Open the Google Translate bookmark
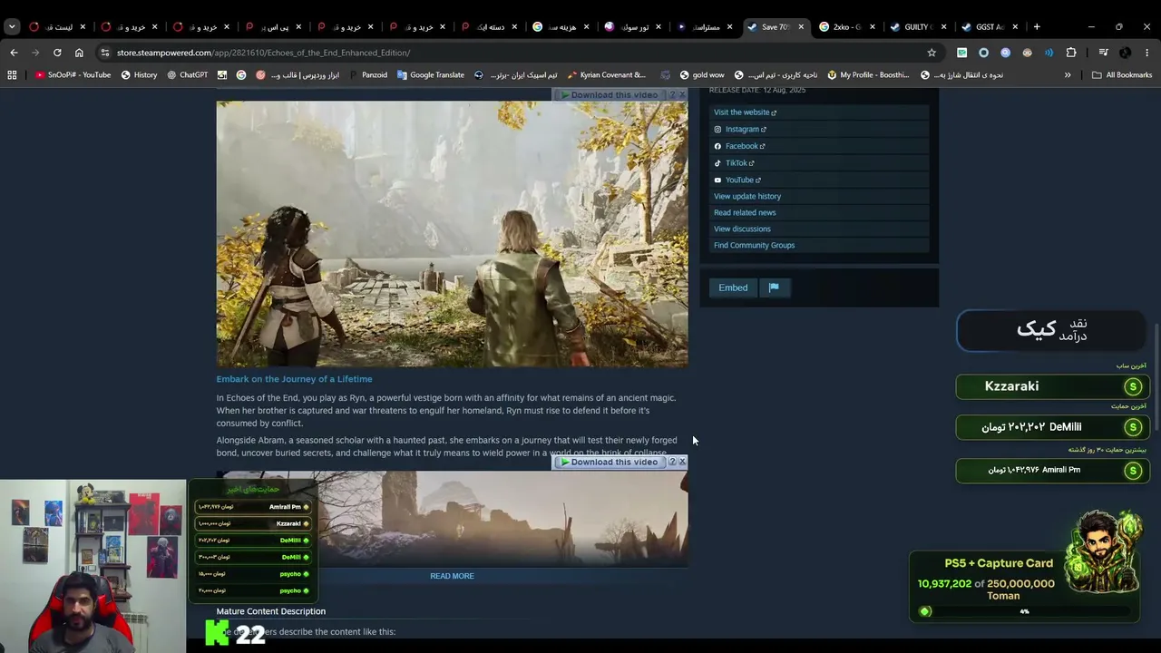Image resolution: width=1161 pixels, height=653 pixels. [430, 75]
